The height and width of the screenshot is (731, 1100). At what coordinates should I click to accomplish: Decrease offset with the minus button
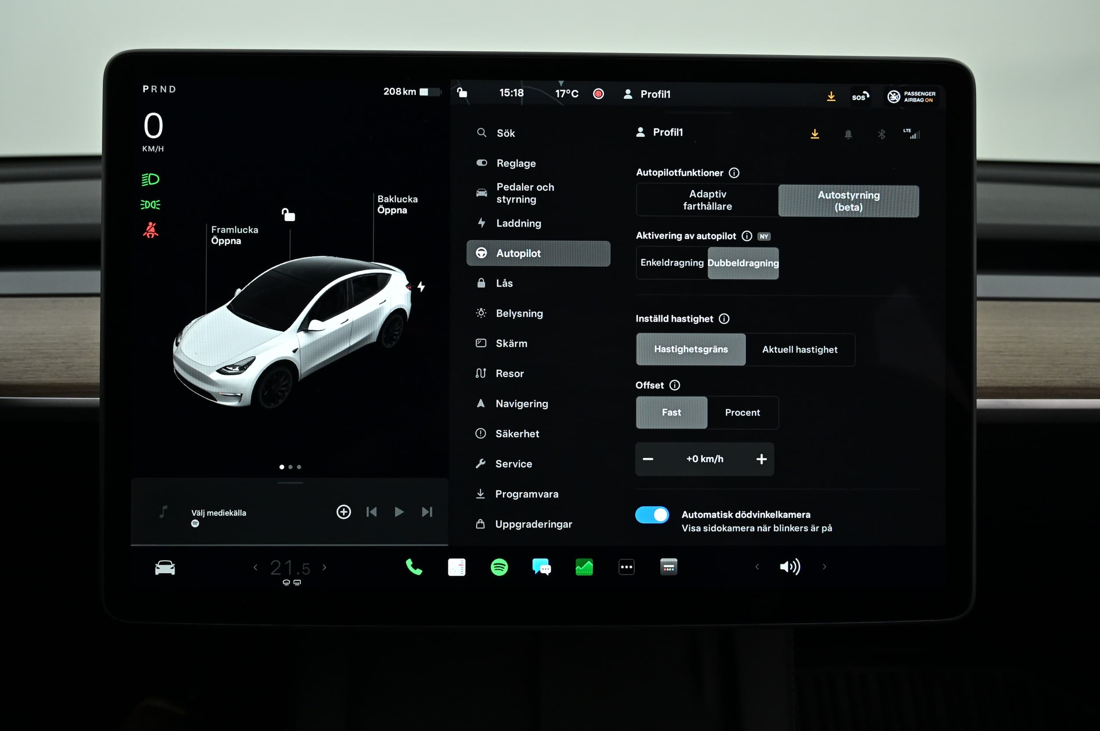click(x=648, y=459)
